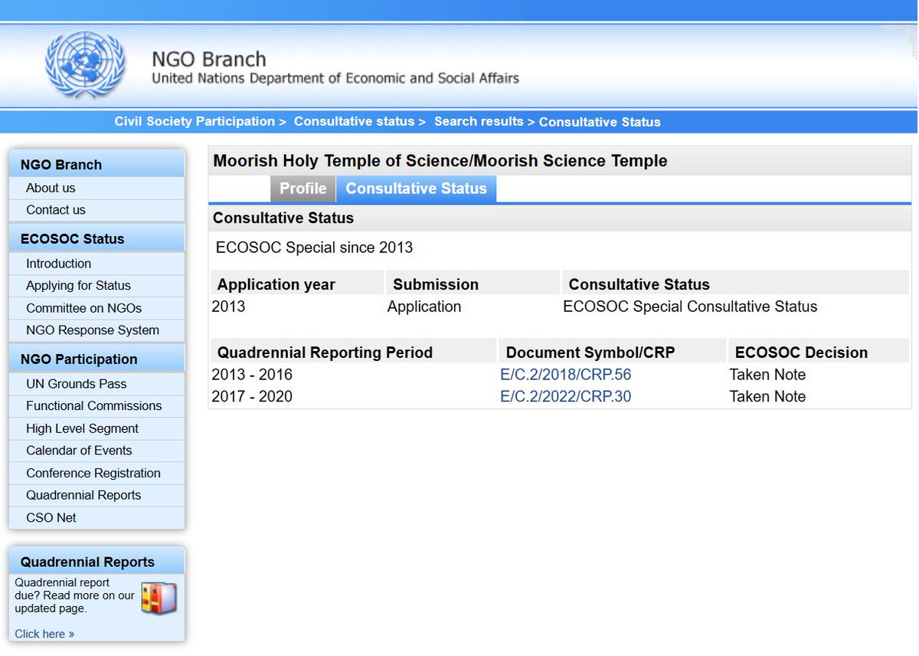The height and width of the screenshot is (656, 919).
Task: Click 'ECOSOC Special Consultative Status' cell
Action: [690, 307]
